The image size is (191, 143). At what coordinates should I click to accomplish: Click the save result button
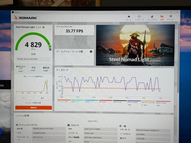coord(42,98)
